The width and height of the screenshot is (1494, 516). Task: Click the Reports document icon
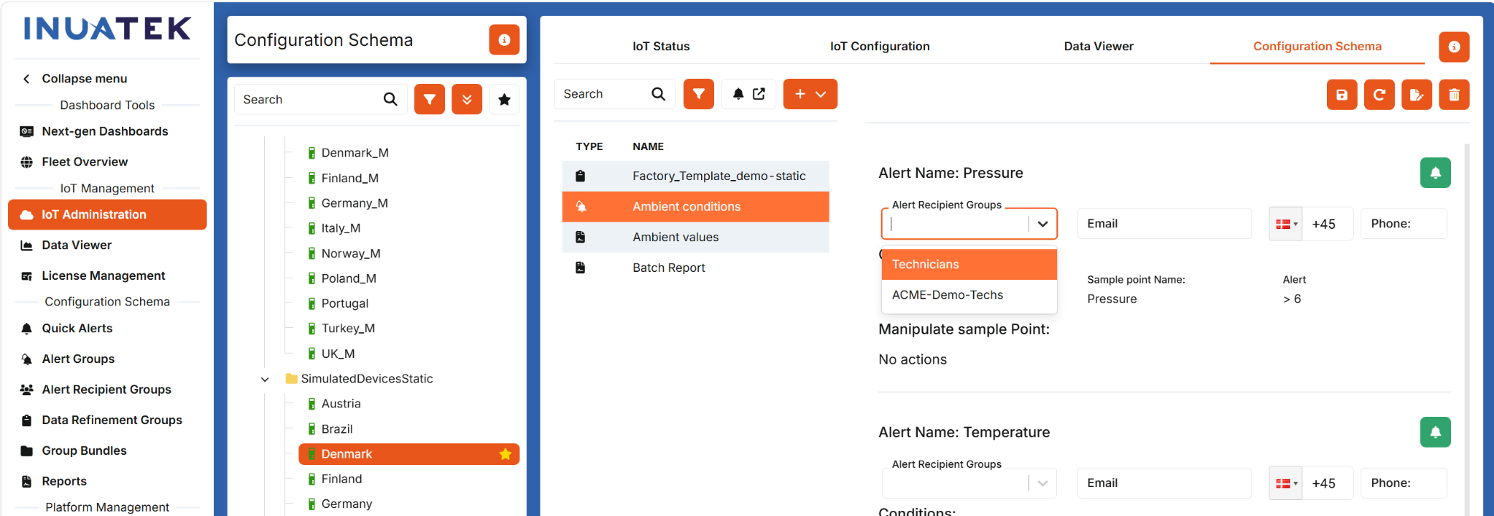click(27, 481)
